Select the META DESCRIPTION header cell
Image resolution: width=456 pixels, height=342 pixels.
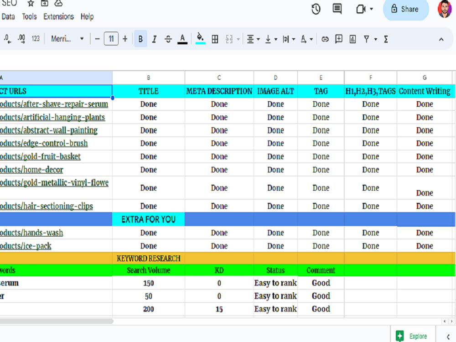coord(219,91)
